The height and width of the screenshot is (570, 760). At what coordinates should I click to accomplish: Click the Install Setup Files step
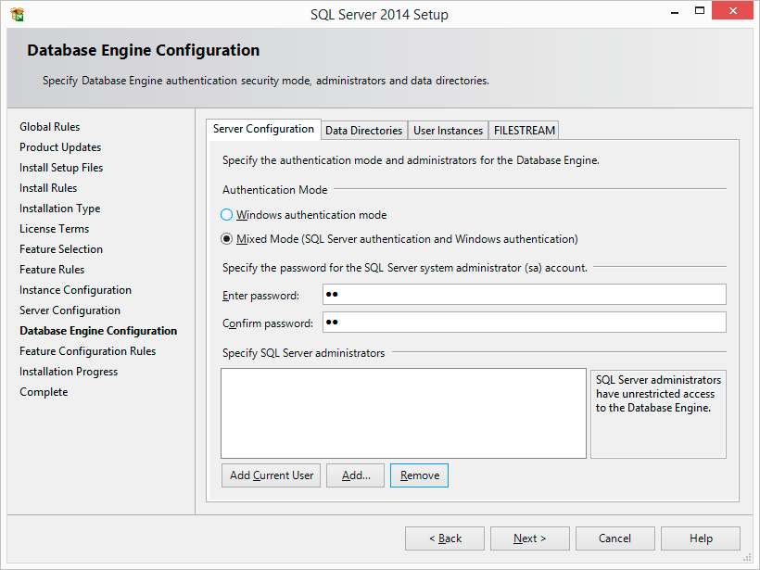click(x=61, y=168)
